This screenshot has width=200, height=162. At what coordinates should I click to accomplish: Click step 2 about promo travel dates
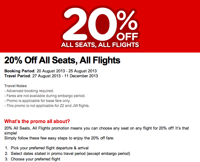68,153
